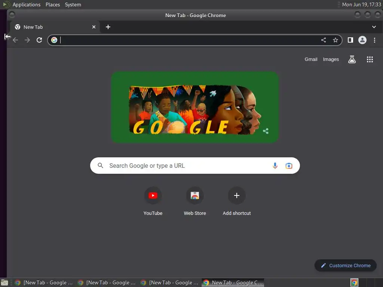The width and height of the screenshot is (383, 287).
Task: Click the Customize Chrome button
Action: coord(346,266)
